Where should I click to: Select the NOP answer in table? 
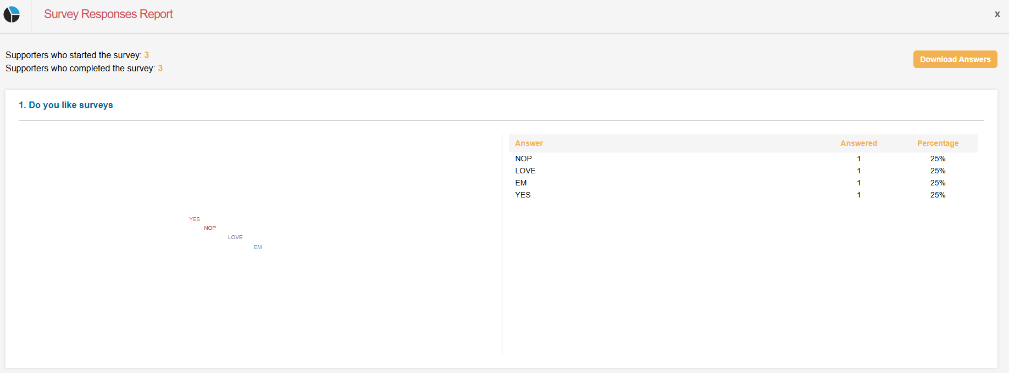click(x=523, y=159)
